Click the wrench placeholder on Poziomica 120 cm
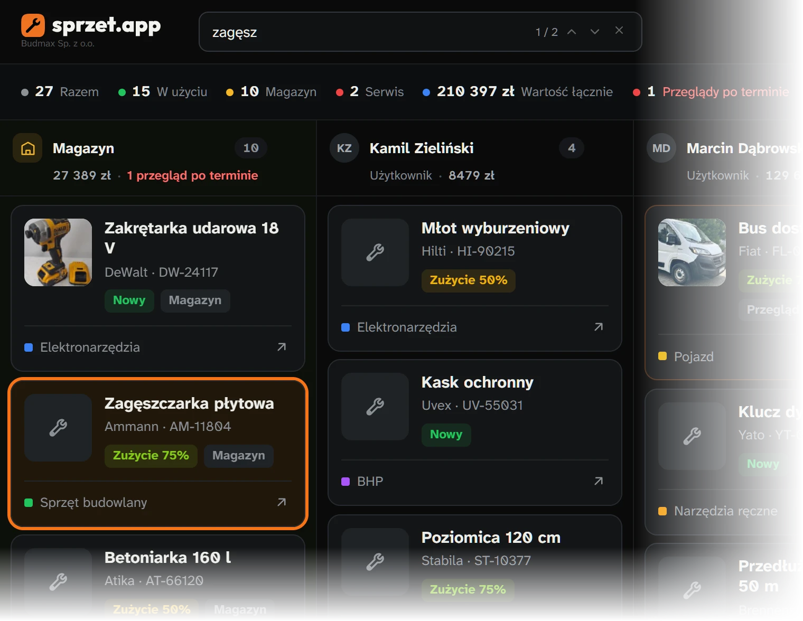Image resolution: width=803 pixels, height=621 pixels. click(375, 562)
